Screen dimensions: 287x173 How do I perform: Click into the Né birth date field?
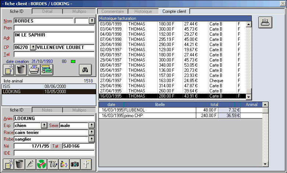(x=32, y=146)
